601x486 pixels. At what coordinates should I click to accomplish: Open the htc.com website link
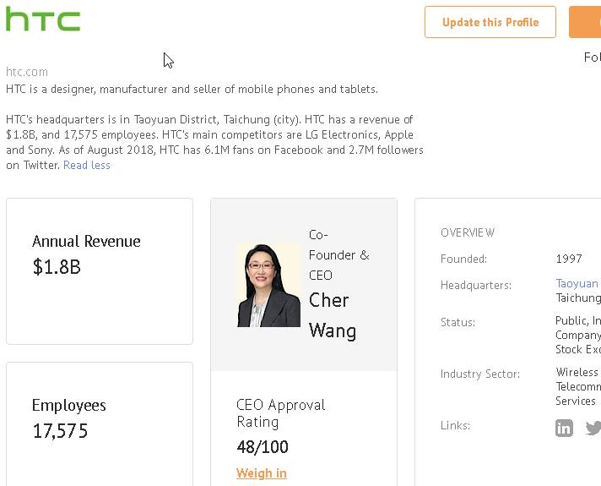pos(27,72)
